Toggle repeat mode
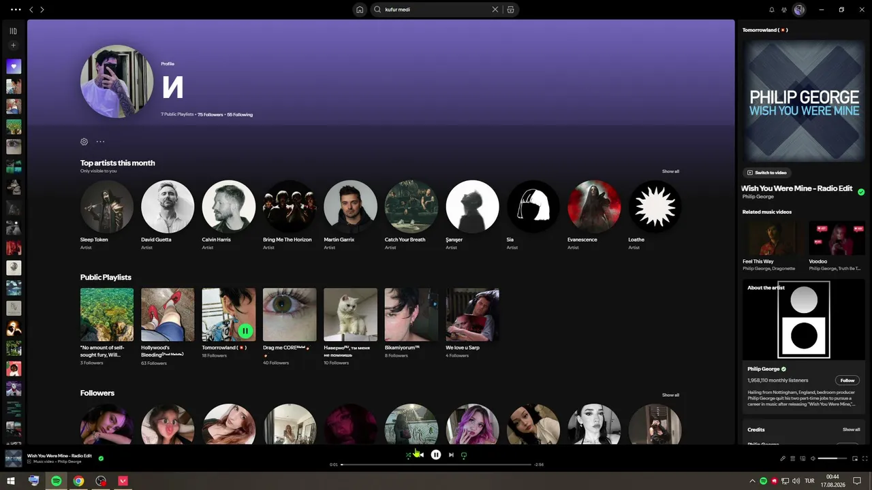The width and height of the screenshot is (872, 490). click(464, 455)
